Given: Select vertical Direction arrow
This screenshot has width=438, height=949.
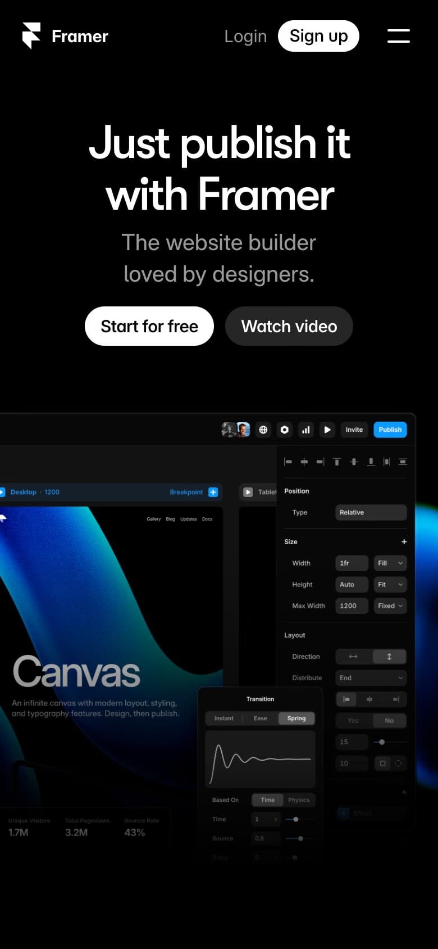Looking at the screenshot, I should (389, 657).
